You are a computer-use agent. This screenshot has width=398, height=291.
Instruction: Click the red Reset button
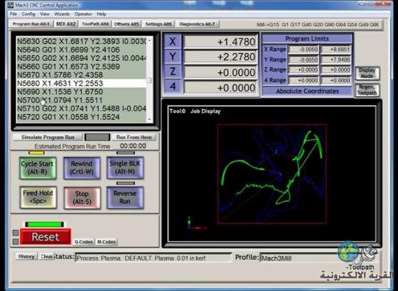(x=45, y=237)
